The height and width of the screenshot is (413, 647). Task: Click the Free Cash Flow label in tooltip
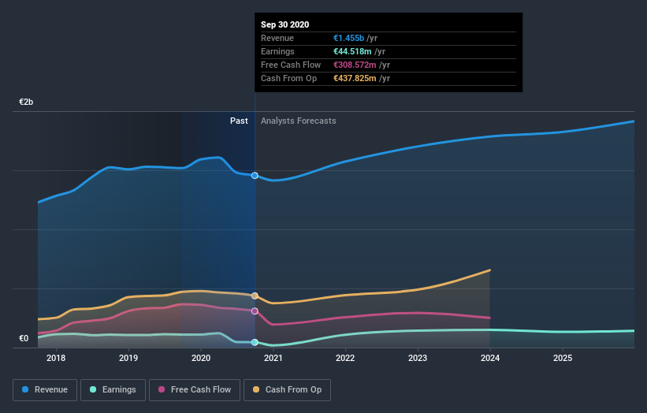click(x=291, y=65)
